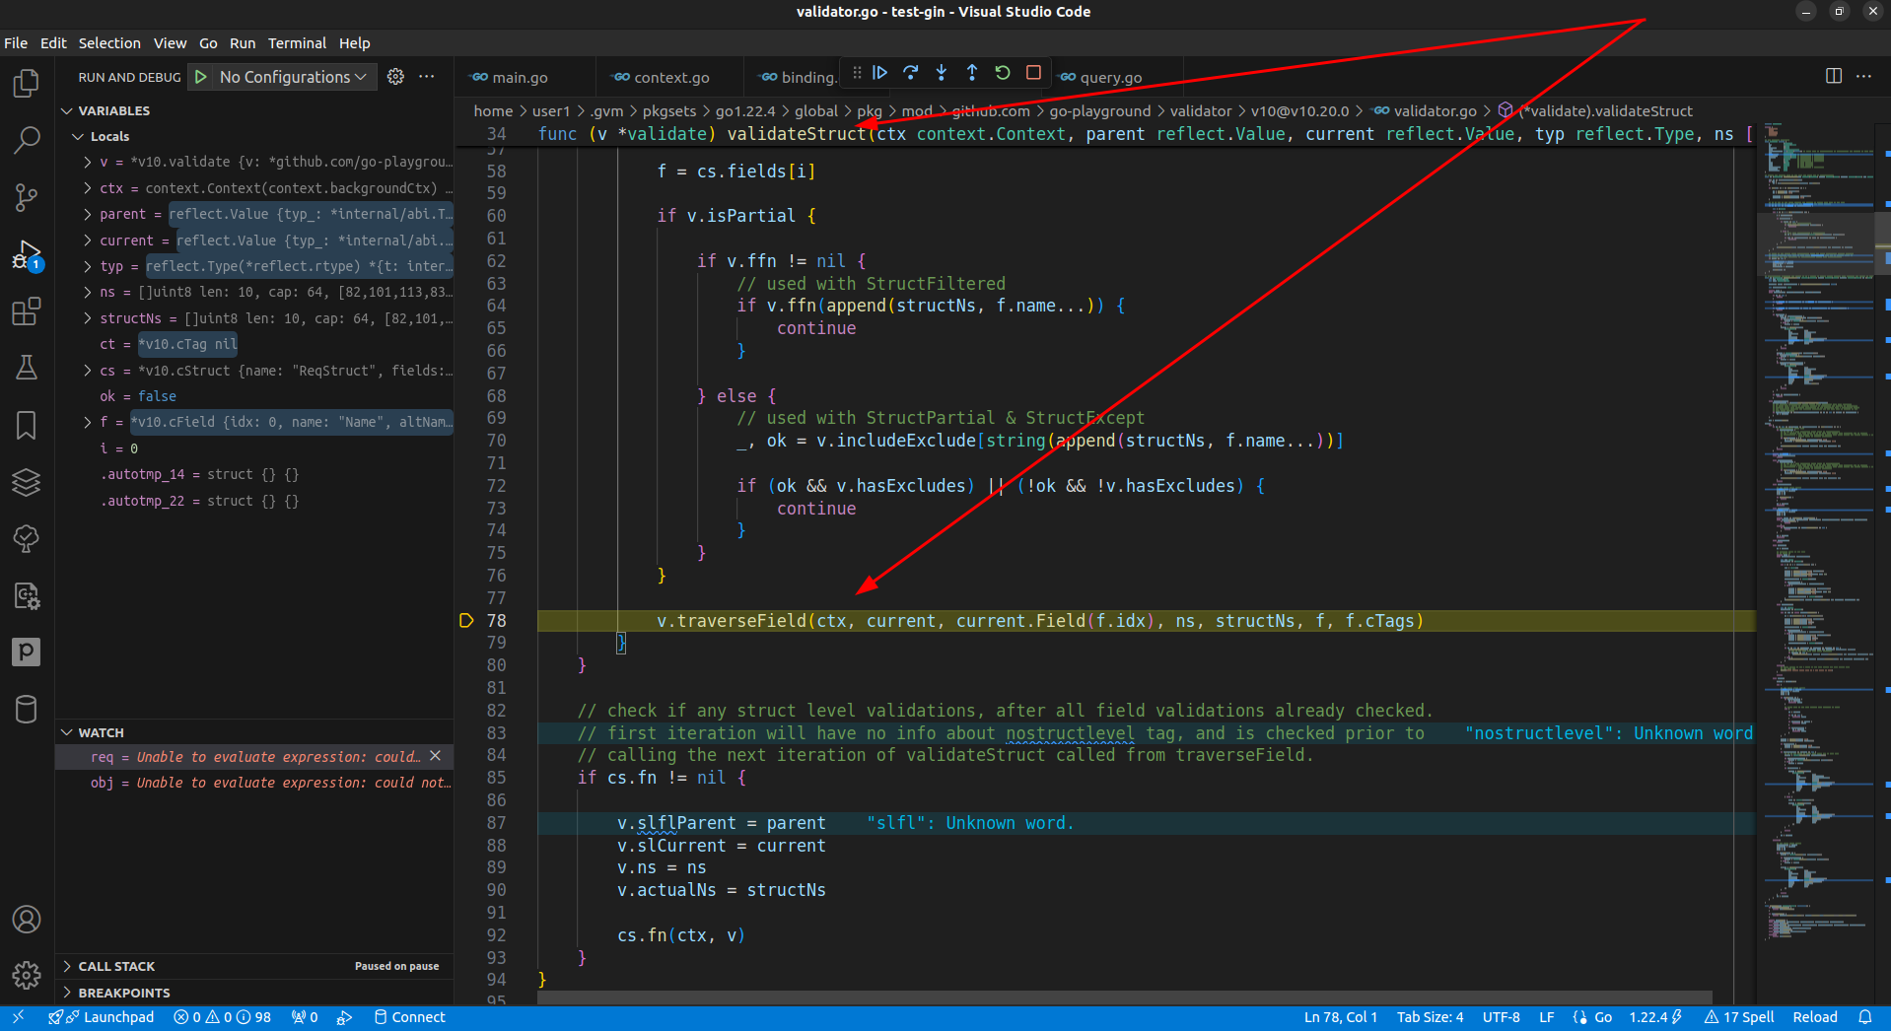Collapse the VARIABLES section
Viewport: 1891px width, 1031px height.
(67, 110)
